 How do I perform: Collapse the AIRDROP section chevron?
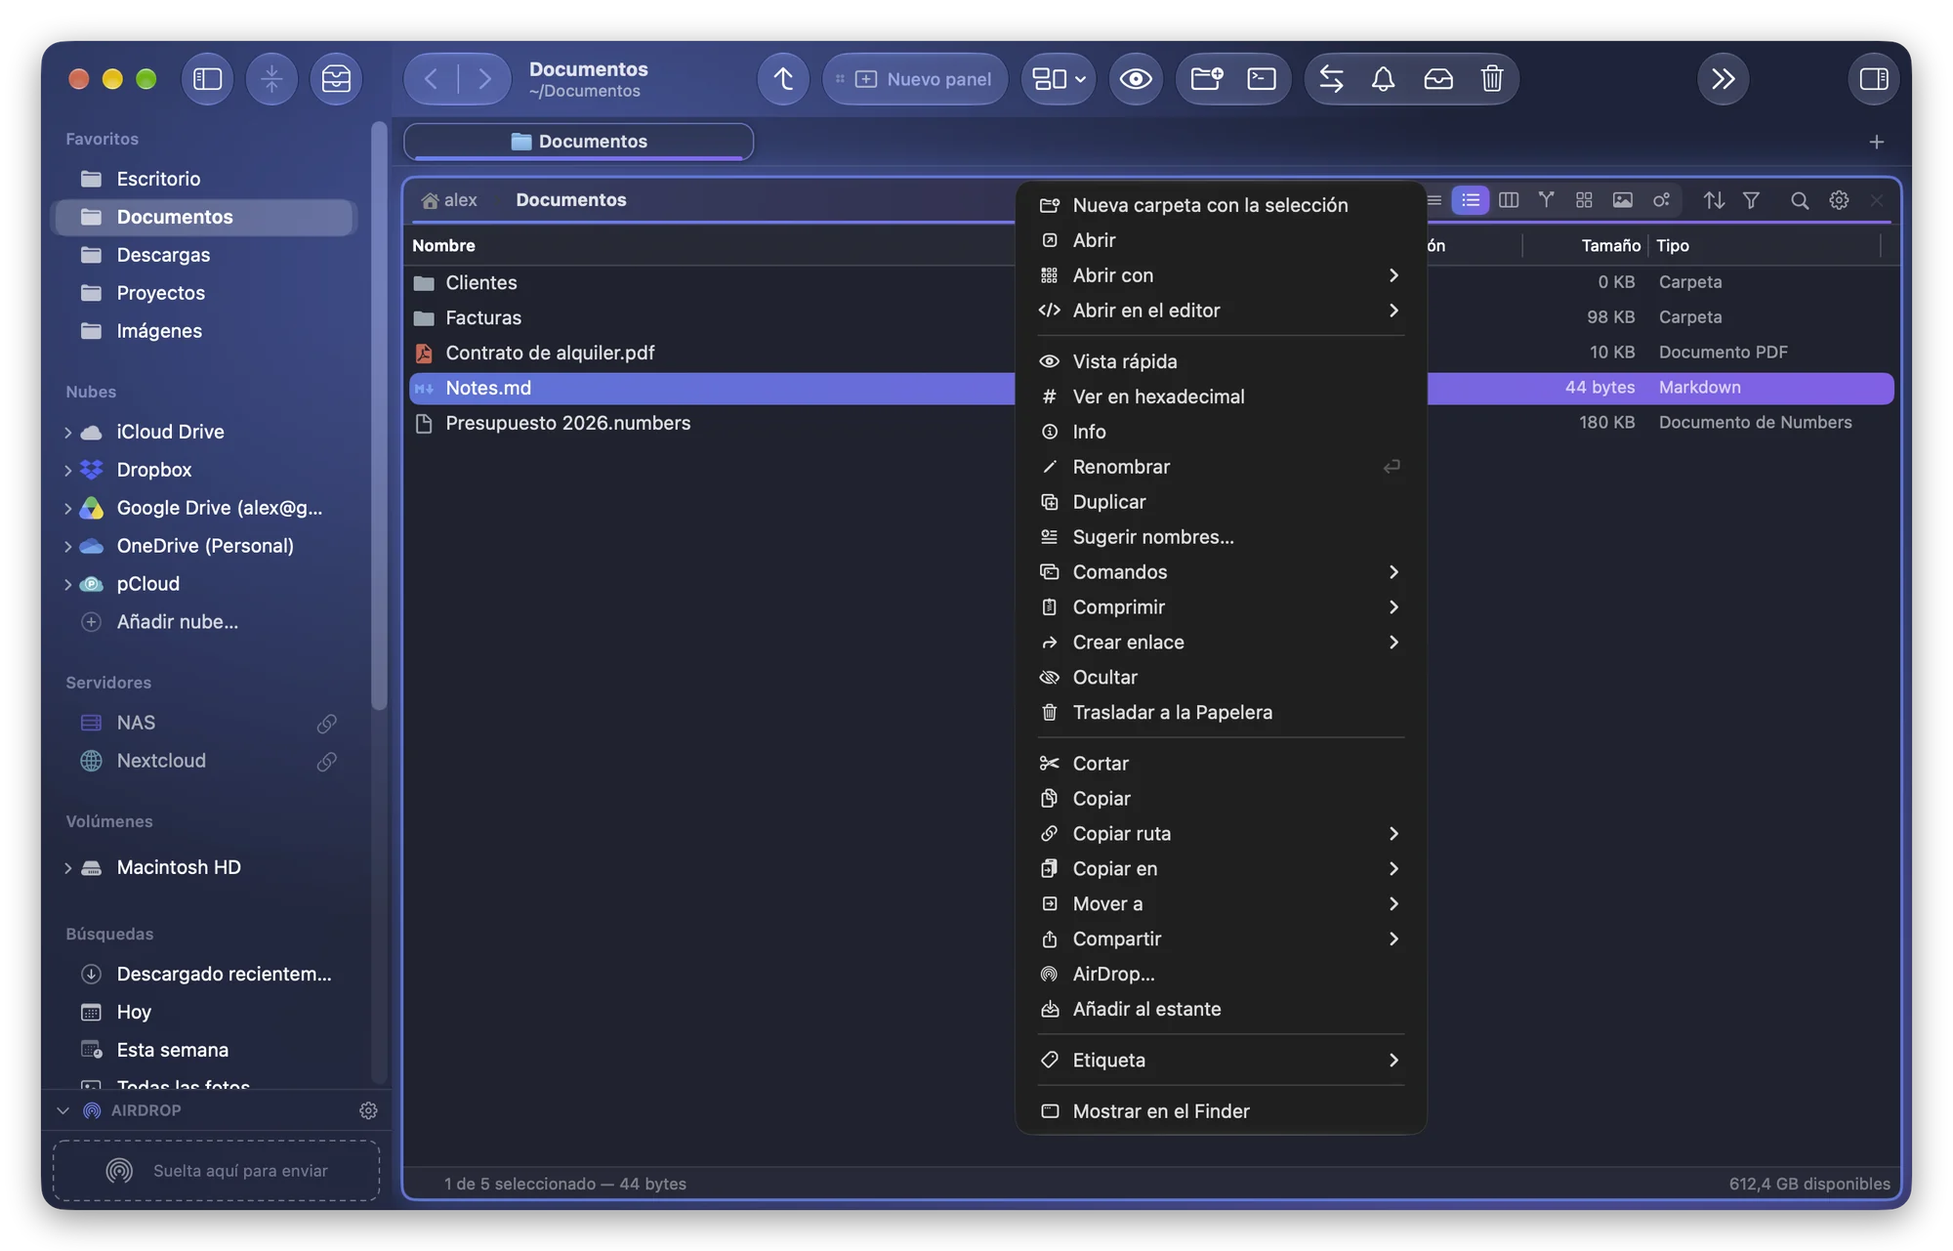(63, 1110)
